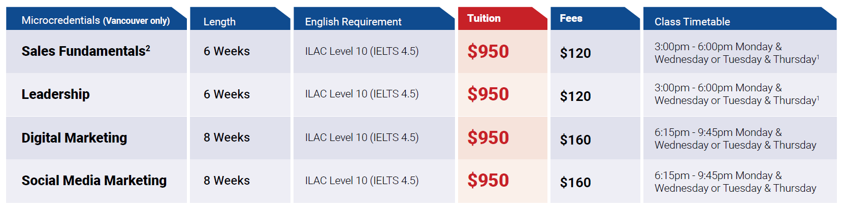Open the Sales Fundamentals course name
Image resolution: width=843 pixels, height=210 pixels.
(x=83, y=51)
